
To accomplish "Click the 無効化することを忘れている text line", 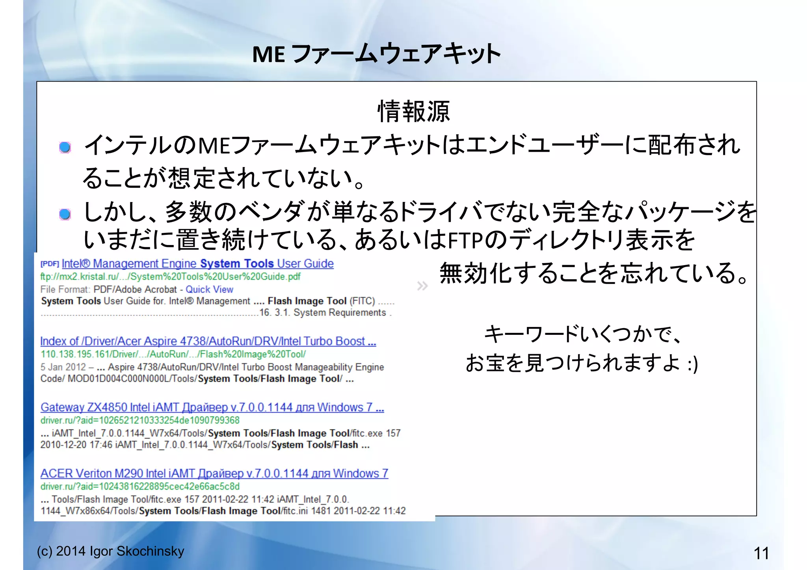I will 593,273.
